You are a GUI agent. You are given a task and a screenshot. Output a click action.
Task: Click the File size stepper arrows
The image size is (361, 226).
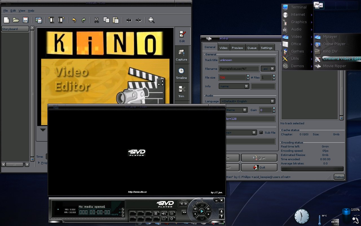(248, 77)
